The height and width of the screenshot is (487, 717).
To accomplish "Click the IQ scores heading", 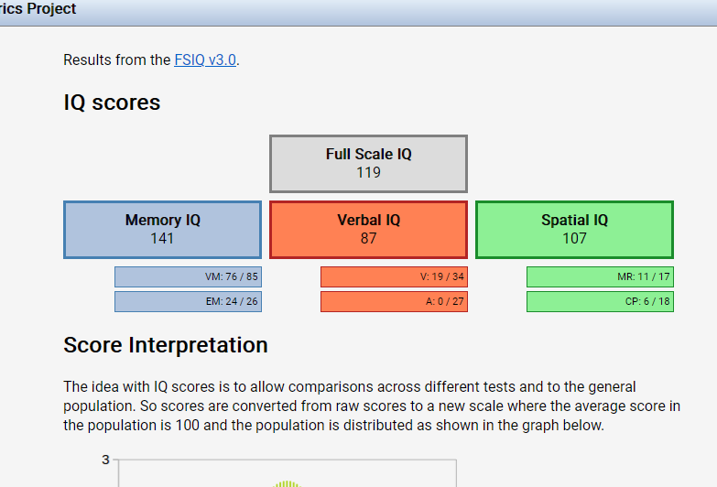I will coord(112,103).
